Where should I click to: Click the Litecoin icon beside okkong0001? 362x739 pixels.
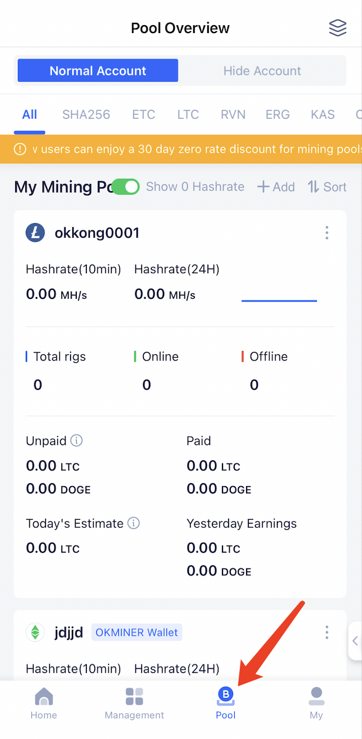(35, 232)
